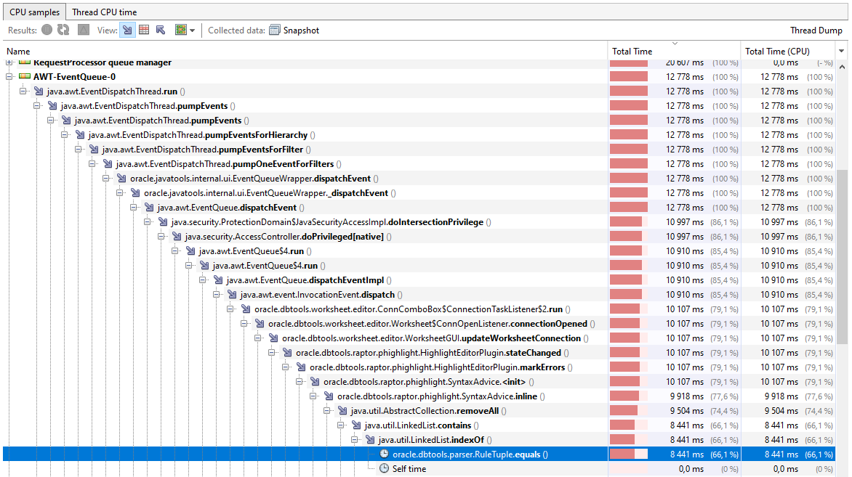Screen dimensions: 852x477
Task: Select the oracle.dbtools.parser.RuleTuple.equals row
Action: coord(419,454)
